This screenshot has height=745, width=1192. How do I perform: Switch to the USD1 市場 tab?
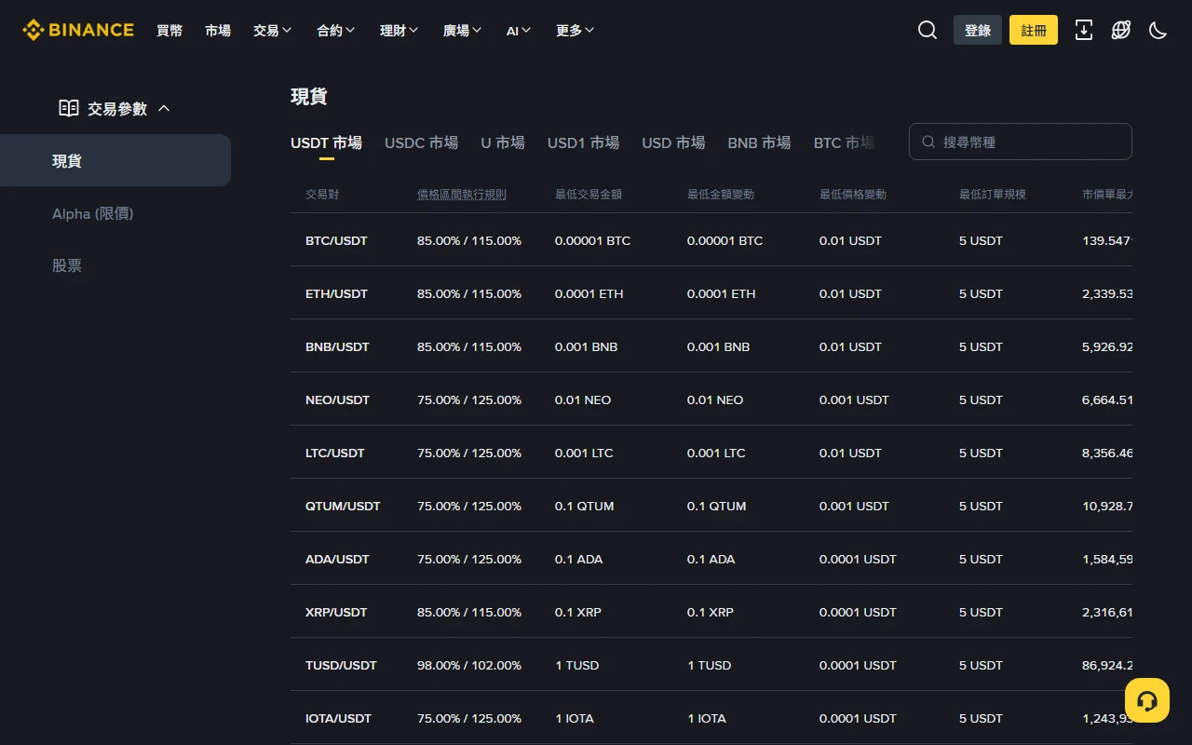point(583,142)
